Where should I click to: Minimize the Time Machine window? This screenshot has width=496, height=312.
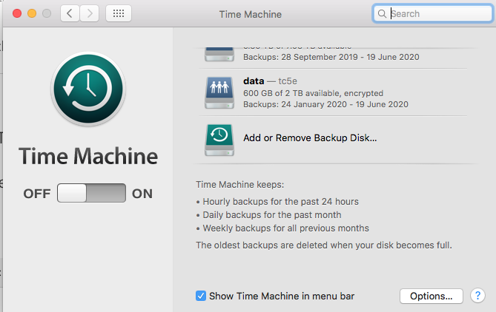tap(32, 13)
